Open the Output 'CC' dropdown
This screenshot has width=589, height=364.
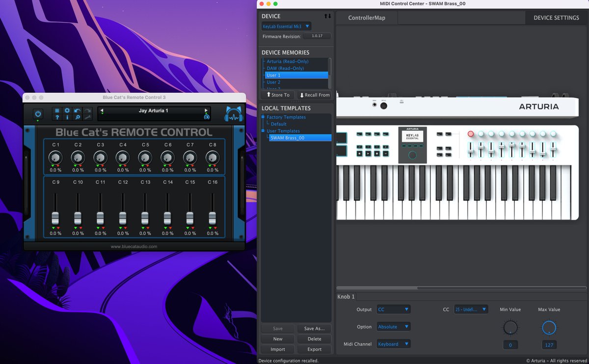[393, 310]
